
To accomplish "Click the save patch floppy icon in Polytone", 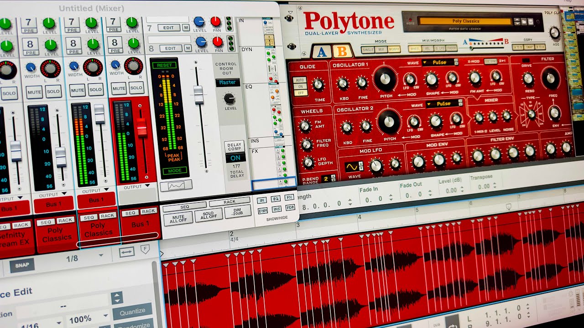I will coord(531,21).
